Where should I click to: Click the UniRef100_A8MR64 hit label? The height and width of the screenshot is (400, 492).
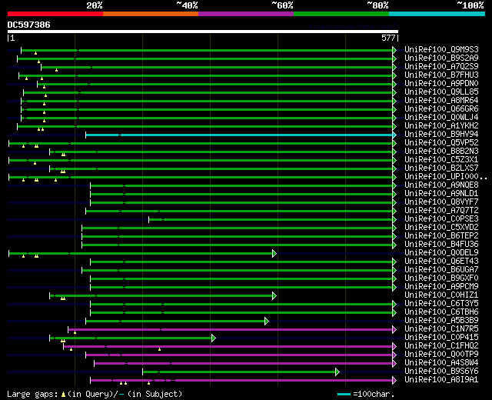click(x=441, y=100)
